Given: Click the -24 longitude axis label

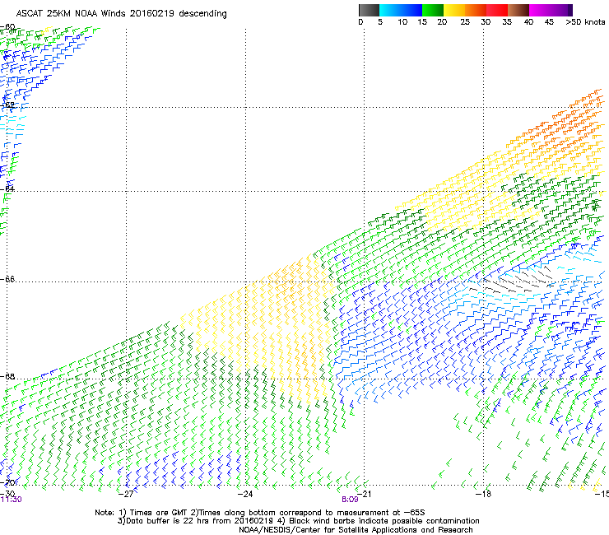Looking at the screenshot, I should click(245, 494).
